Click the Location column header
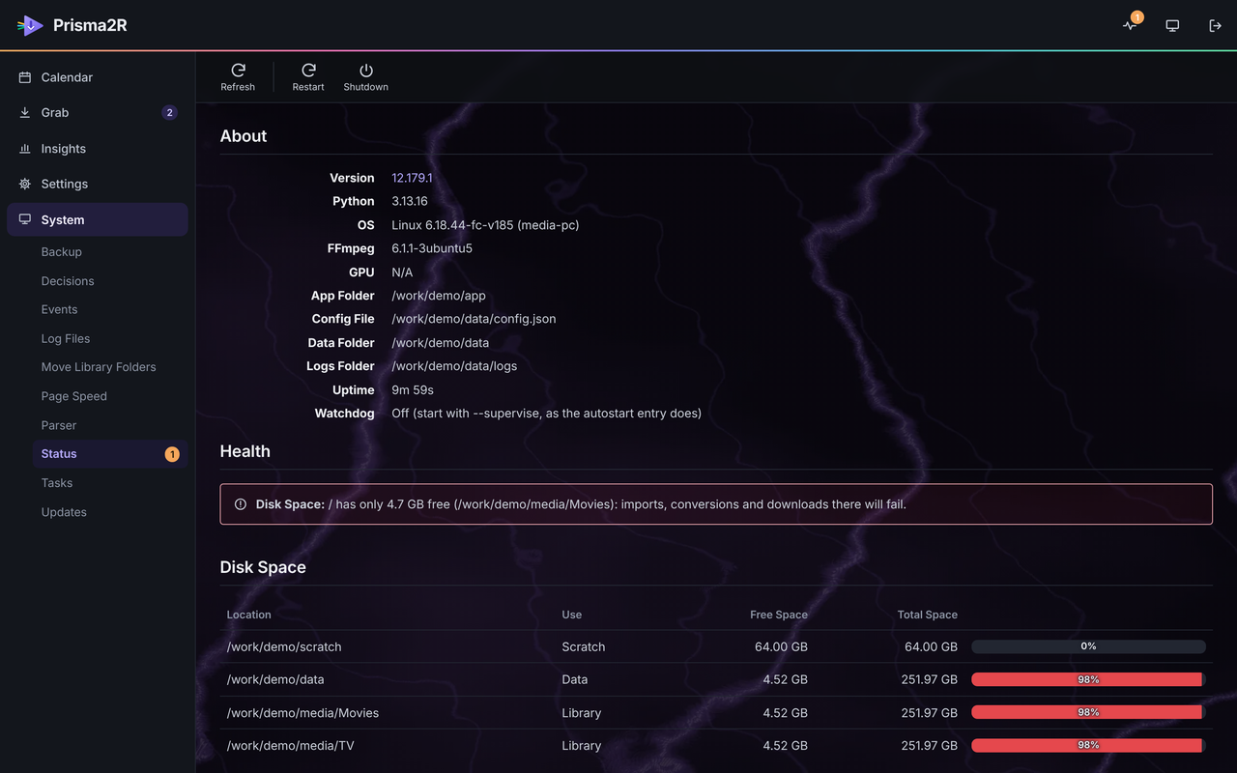Image resolution: width=1237 pixels, height=773 pixels. coord(249,615)
